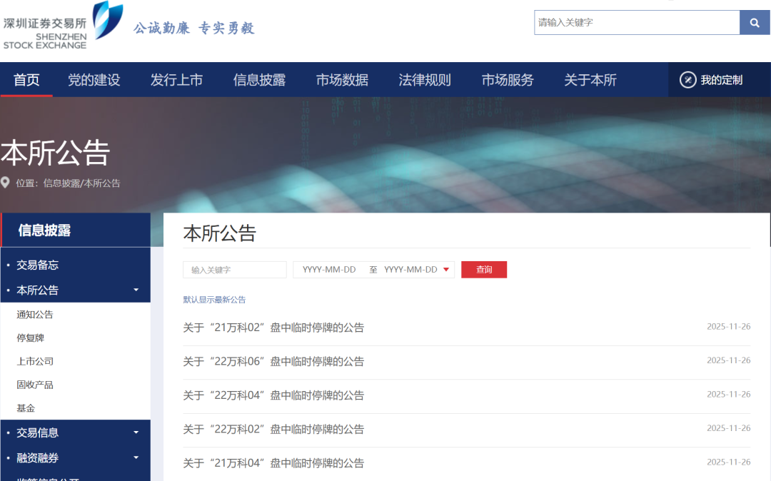The height and width of the screenshot is (481, 771).
Task: Go to the 市场数据 menu
Action: point(342,80)
